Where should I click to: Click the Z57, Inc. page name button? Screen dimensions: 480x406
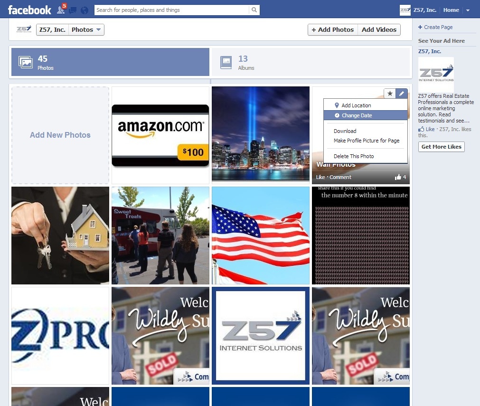point(52,30)
